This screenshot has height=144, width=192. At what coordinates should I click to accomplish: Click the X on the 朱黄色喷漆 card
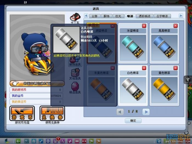pos(112,68)
